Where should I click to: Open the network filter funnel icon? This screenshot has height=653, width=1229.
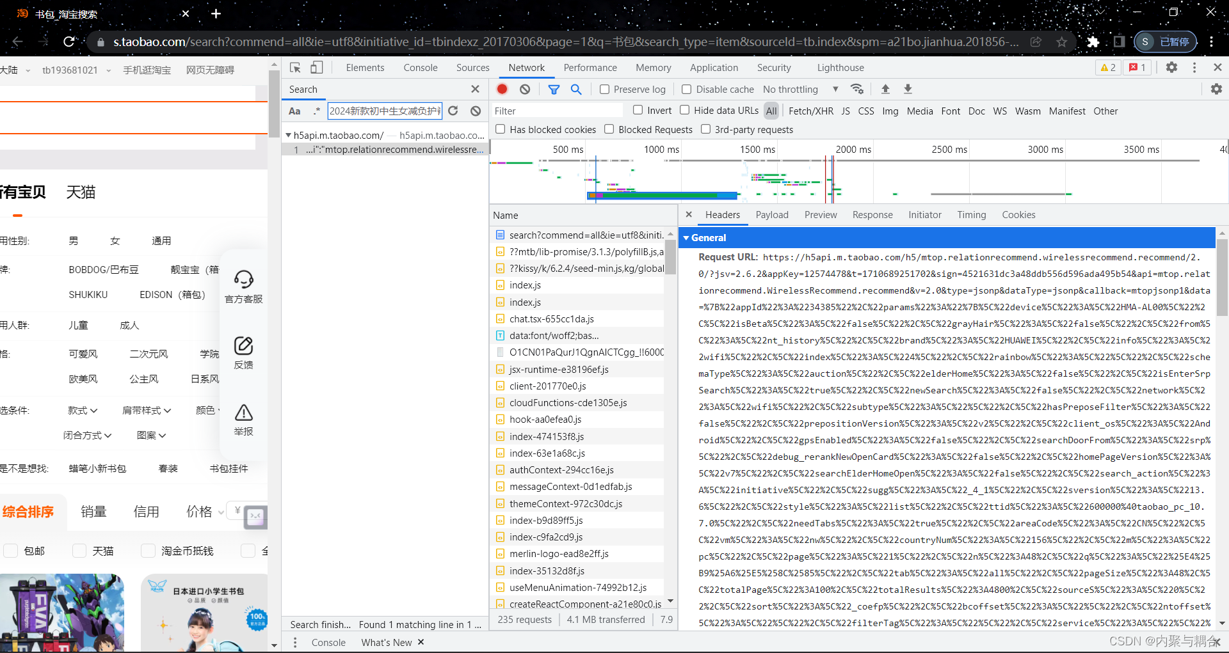coord(554,89)
